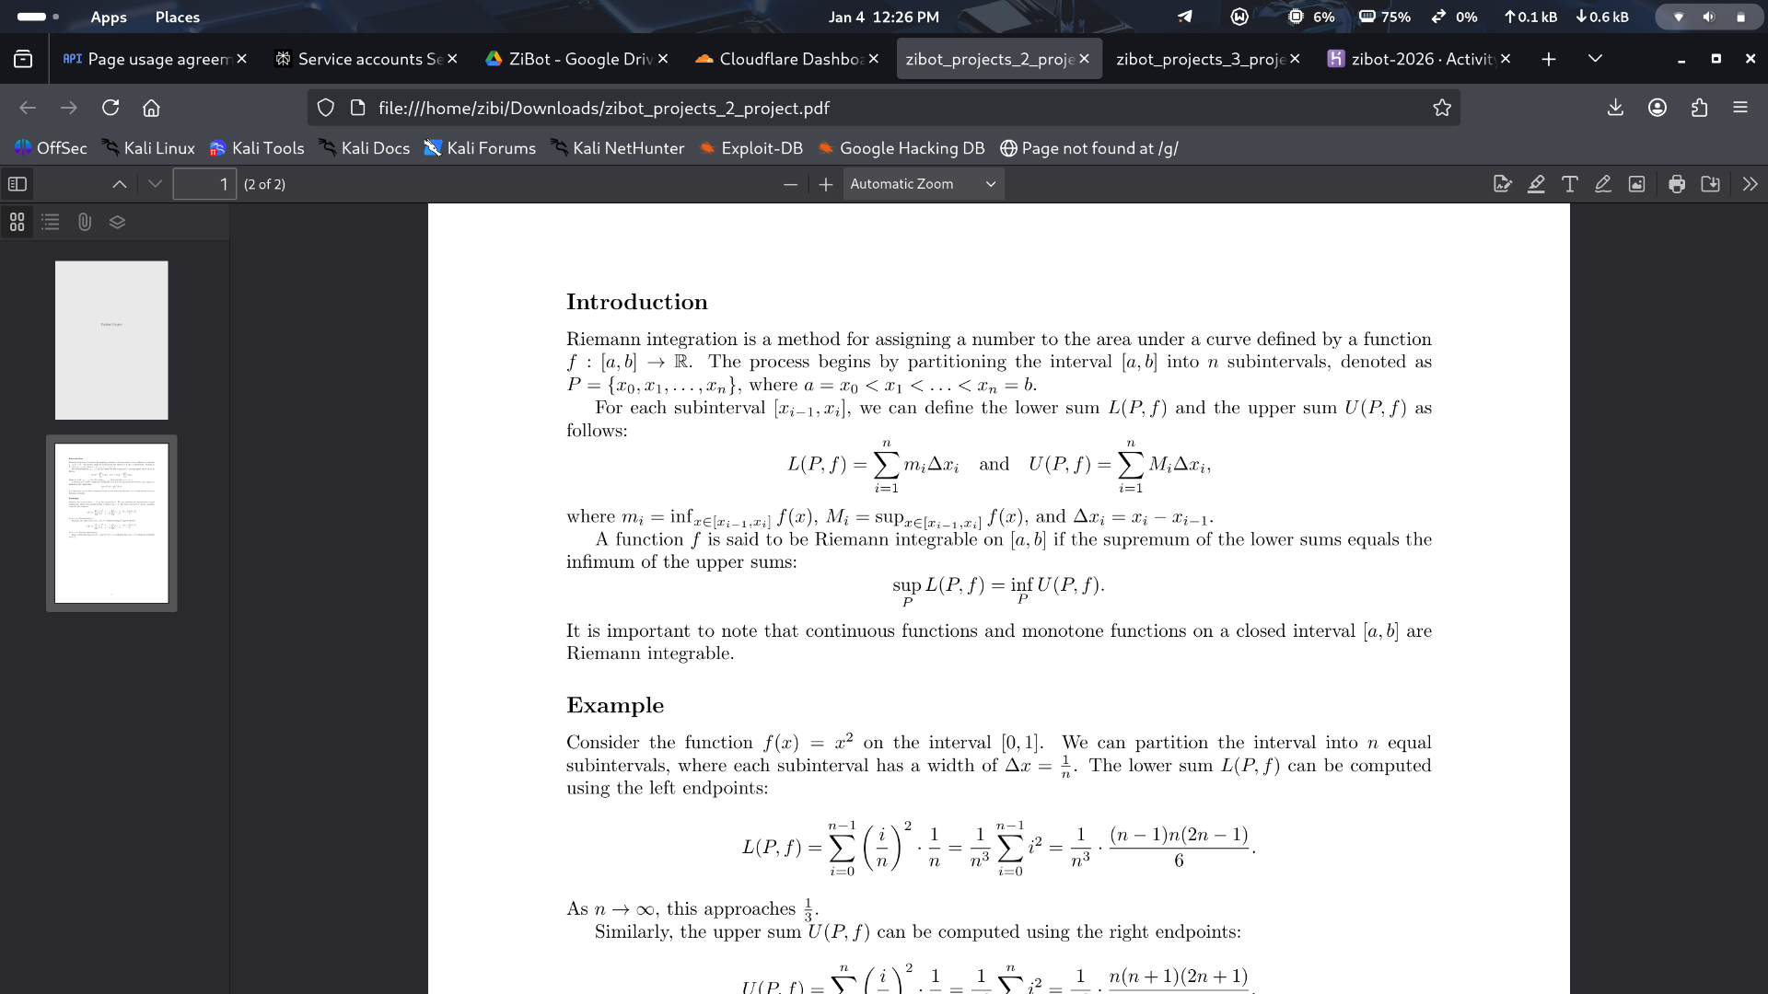Select the draw tool

(x=1603, y=184)
